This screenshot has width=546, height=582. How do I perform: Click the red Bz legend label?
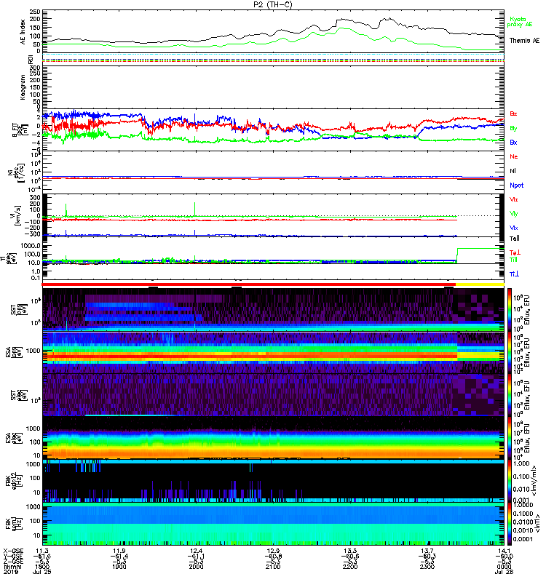(x=513, y=113)
